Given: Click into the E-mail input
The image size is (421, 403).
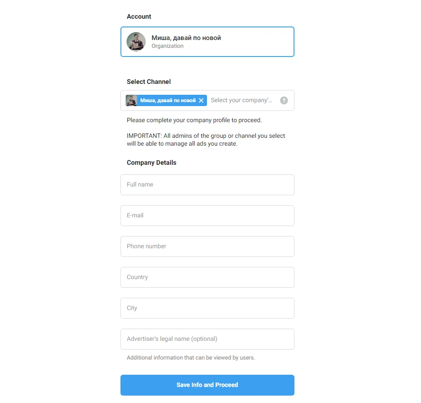Looking at the screenshot, I should tap(207, 216).
